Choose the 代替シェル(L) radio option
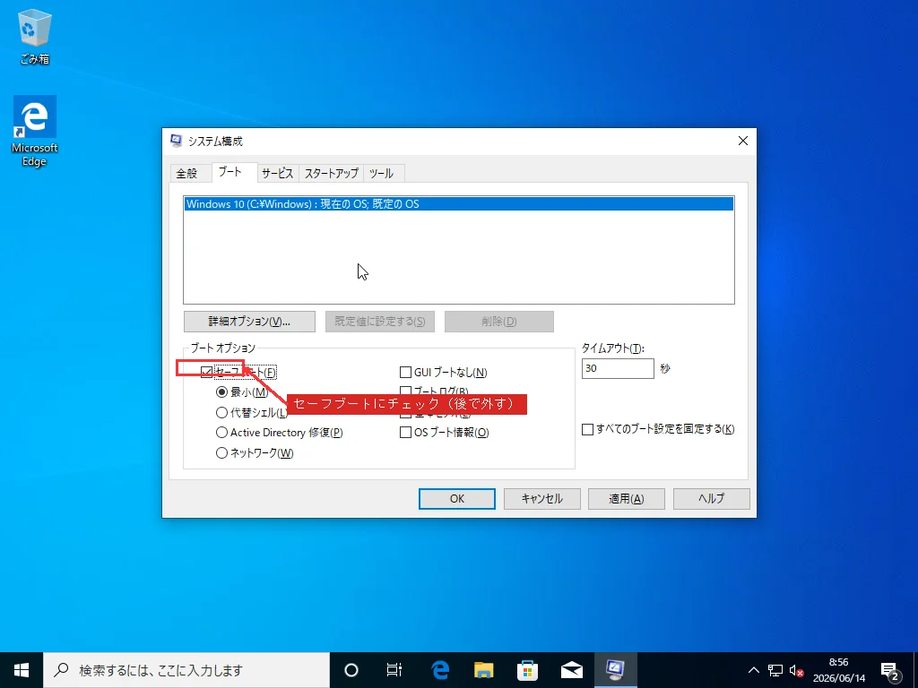This screenshot has height=688, width=918. tap(222, 412)
